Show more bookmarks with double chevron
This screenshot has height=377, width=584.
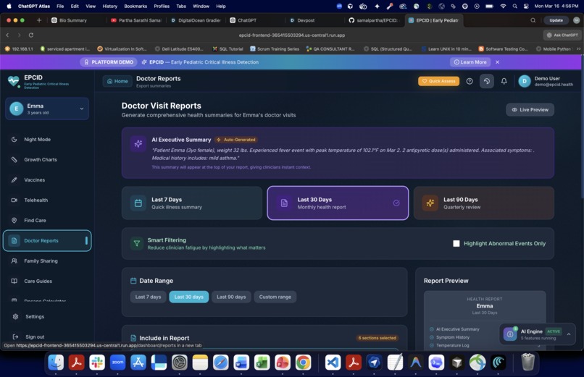pyautogui.click(x=578, y=48)
